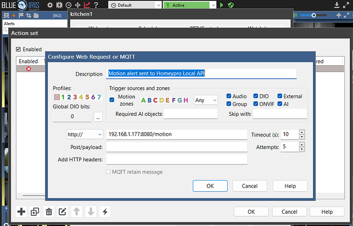Uncheck the Audio trigger source
This screenshot has width=353, height=226.
coord(229,96)
